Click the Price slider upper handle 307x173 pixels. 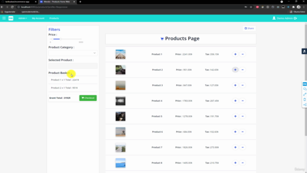61,39
